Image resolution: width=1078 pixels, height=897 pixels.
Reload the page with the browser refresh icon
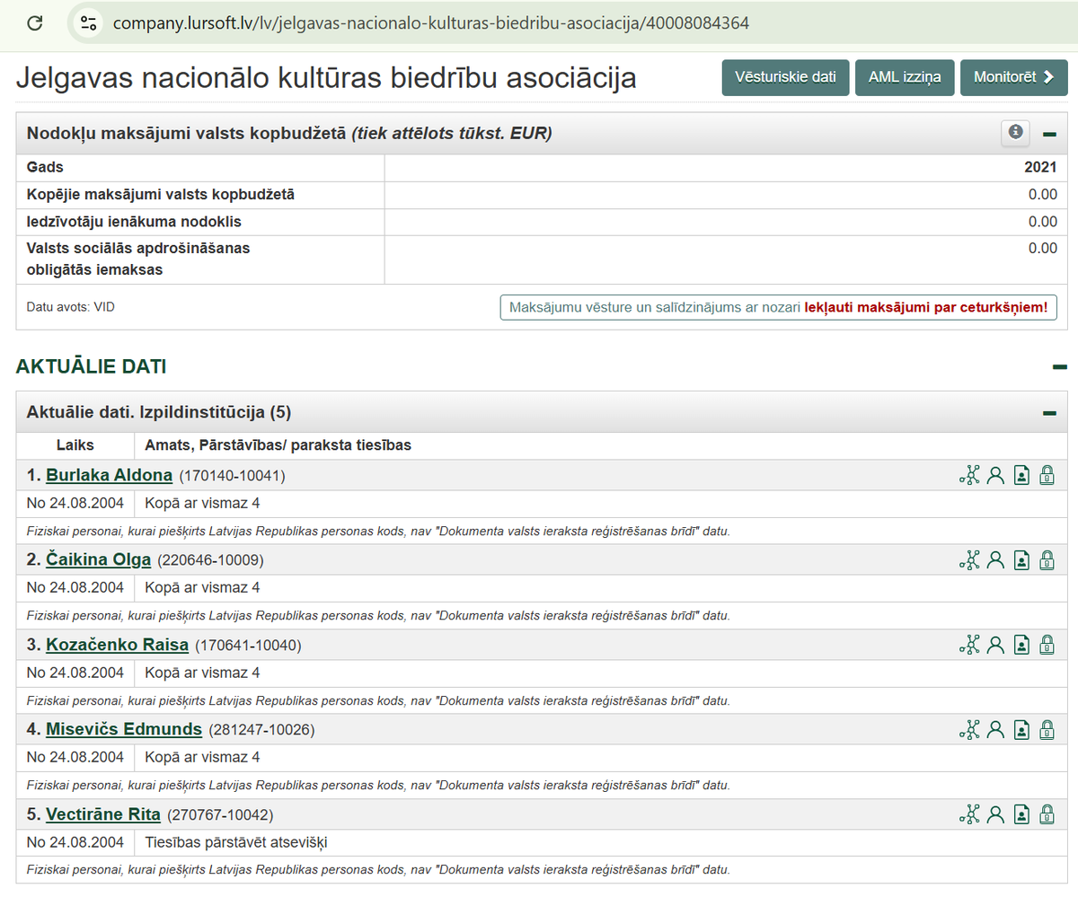[35, 23]
